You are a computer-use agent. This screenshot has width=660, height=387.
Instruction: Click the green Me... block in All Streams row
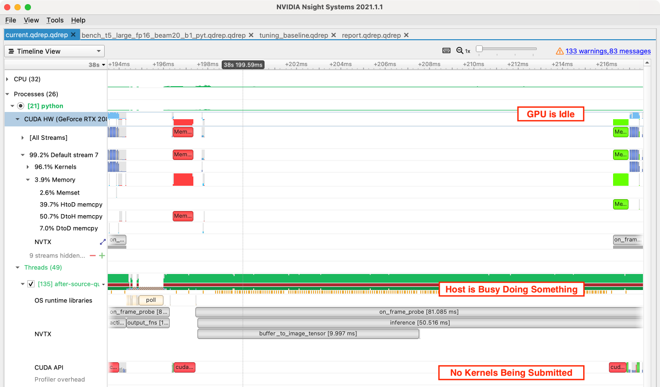621,132
